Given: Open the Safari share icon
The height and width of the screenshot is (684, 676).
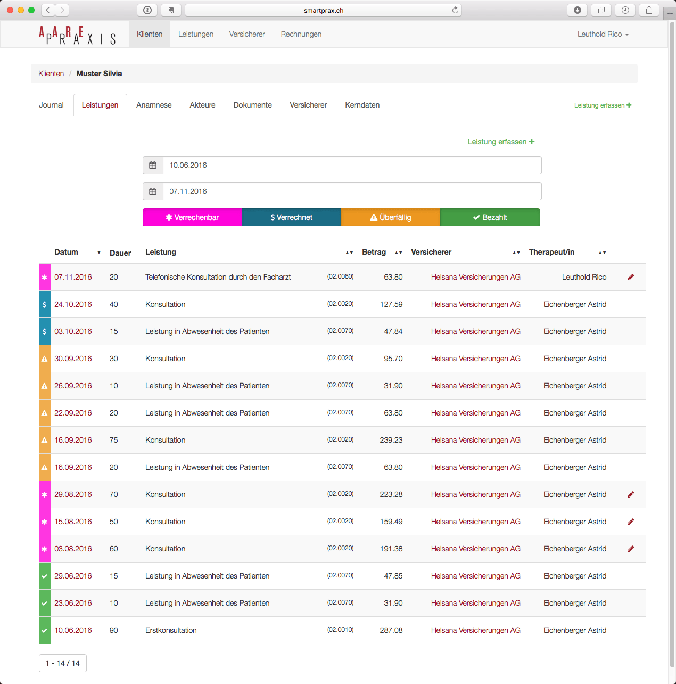Looking at the screenshot, I should pos(649,10).
